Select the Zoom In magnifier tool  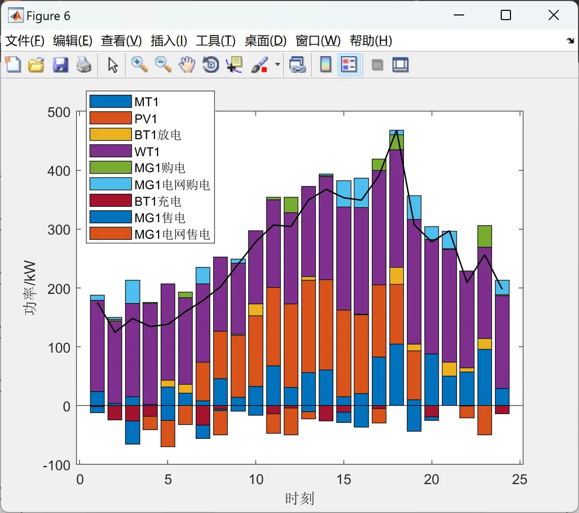(139, 64)
